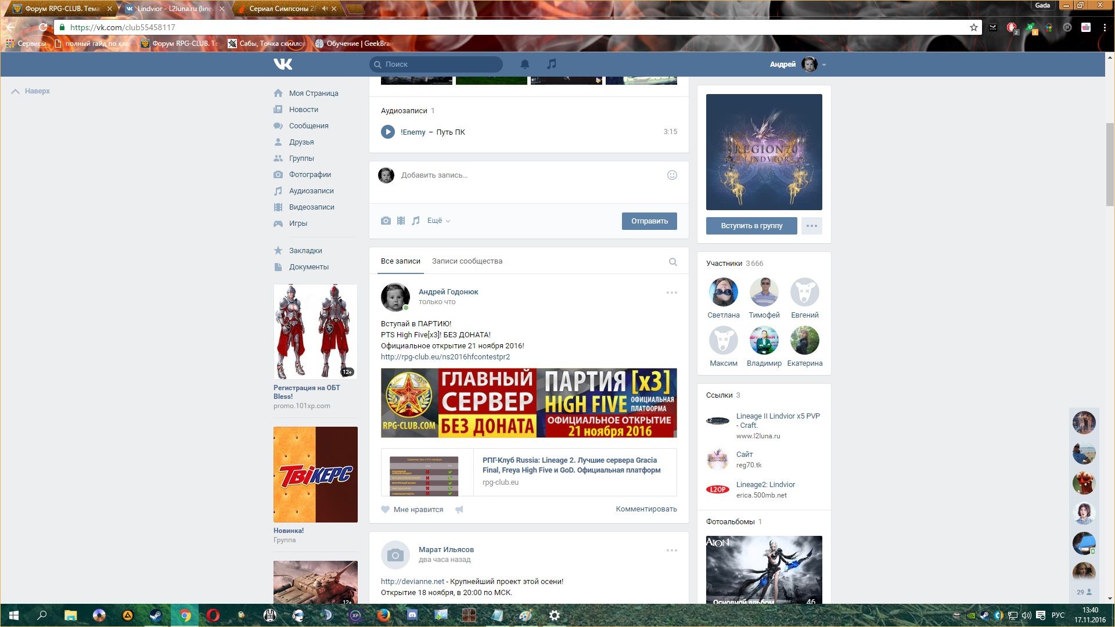Open the Основной альбом photo album
1115x627 pixels.
tap(764, 570)
